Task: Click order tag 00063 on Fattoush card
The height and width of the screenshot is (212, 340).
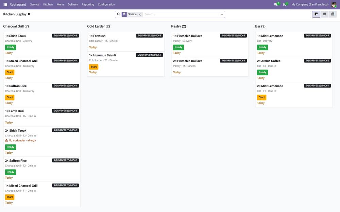Action: click(x=149, y=36)
